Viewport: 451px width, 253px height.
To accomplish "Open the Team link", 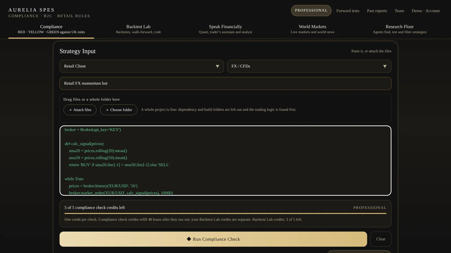I will [x=399, y=11].
